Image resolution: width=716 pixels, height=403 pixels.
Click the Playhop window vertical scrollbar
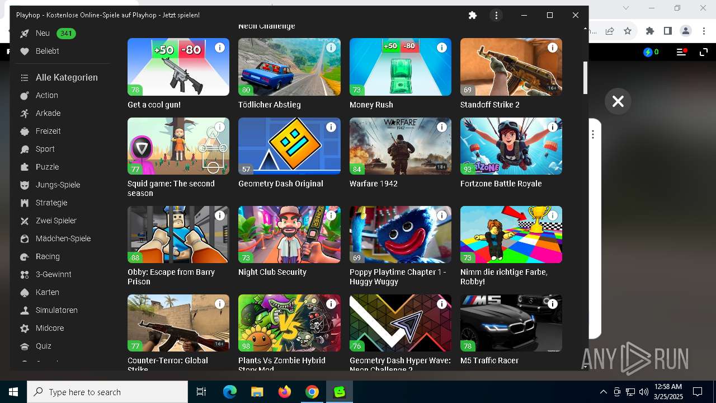coord(585,77)
